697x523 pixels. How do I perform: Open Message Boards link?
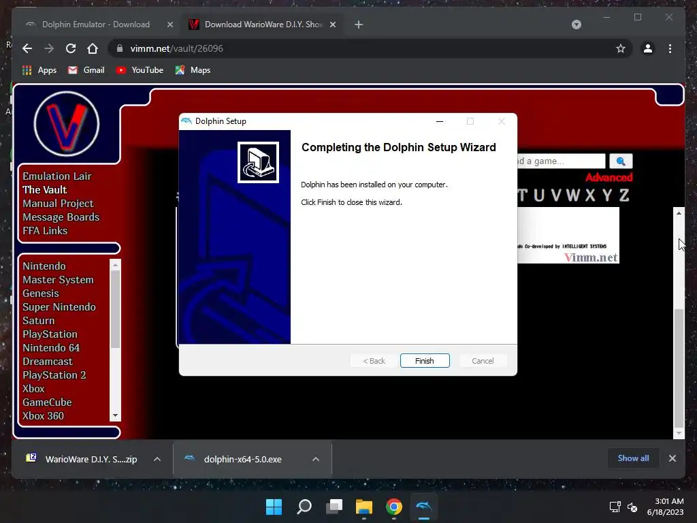coord(61,217)
